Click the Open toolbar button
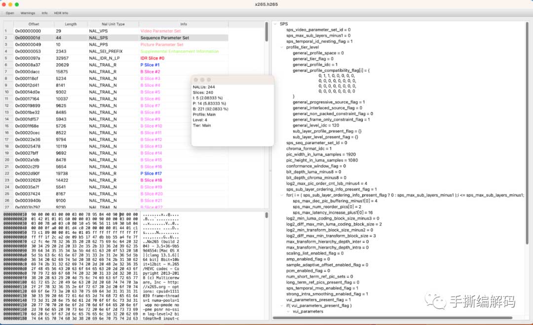The width and height of the screenshot is (533, 325). pos(10,13)
